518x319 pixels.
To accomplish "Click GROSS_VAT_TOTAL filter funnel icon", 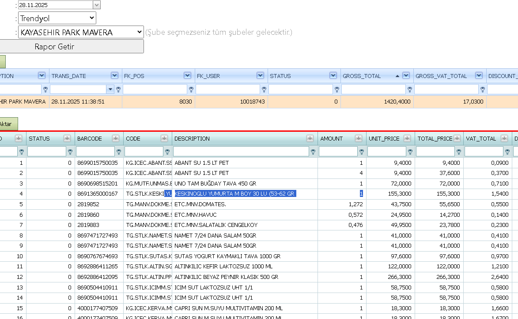I will [x=482, y=89].
